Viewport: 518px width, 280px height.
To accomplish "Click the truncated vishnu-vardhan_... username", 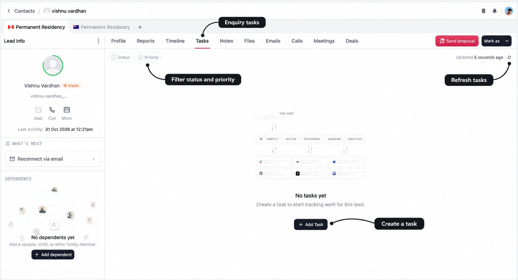I will click(x=49, y=96).
